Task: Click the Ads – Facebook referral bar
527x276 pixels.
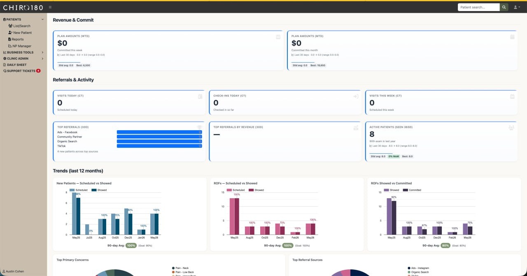Action: point(159,132)
